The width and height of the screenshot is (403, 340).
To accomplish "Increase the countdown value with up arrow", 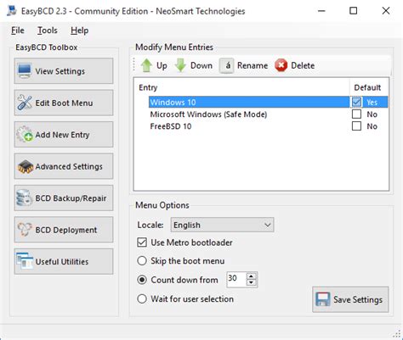I will pyautogui.click(x=251, y=276).
